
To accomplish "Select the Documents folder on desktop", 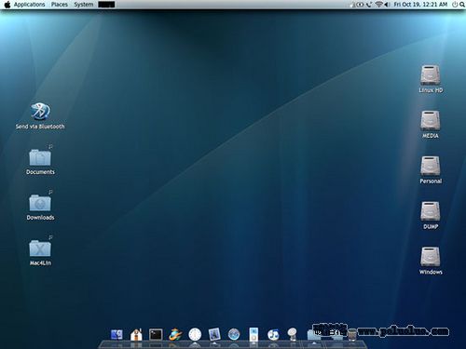I will click(40, 161).
